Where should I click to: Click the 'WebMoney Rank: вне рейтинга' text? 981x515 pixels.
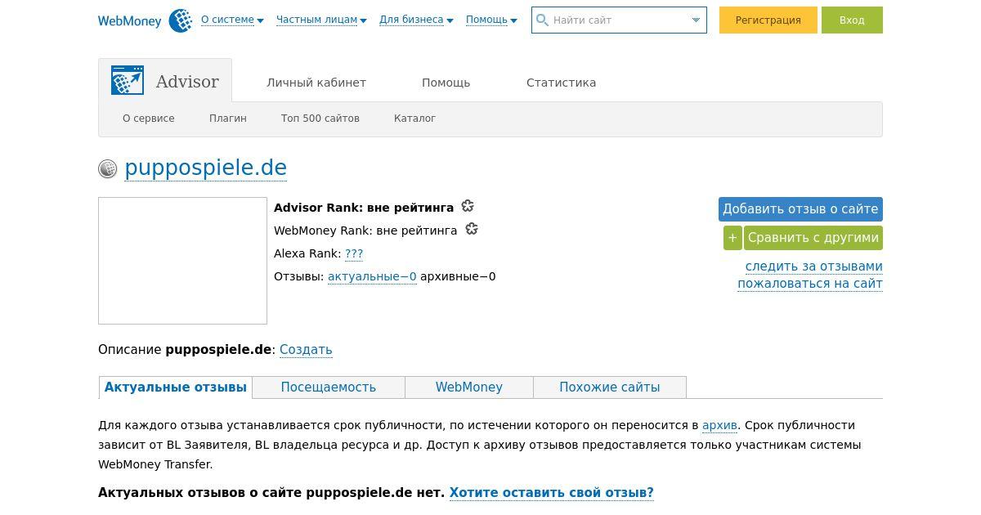tap(365, 231)
